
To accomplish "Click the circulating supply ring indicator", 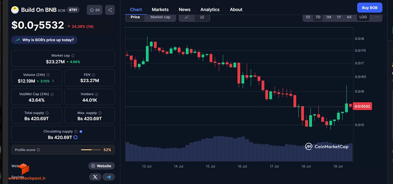I will tap(76, 137).
